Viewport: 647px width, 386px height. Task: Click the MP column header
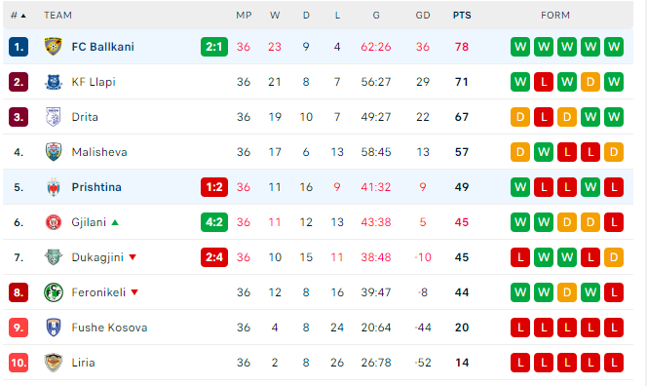244,16
